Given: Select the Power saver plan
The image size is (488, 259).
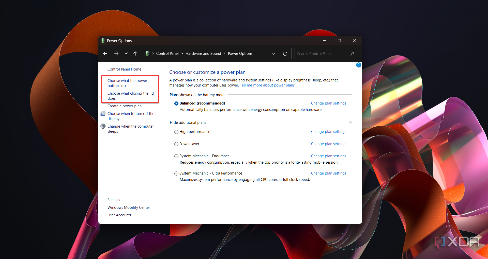Looking at the screenshot, I should tap(176, 144).
